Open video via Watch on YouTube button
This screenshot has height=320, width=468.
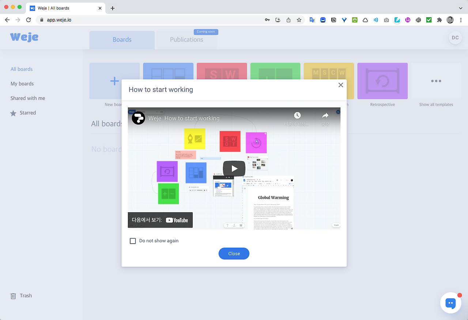coord(160,220)
